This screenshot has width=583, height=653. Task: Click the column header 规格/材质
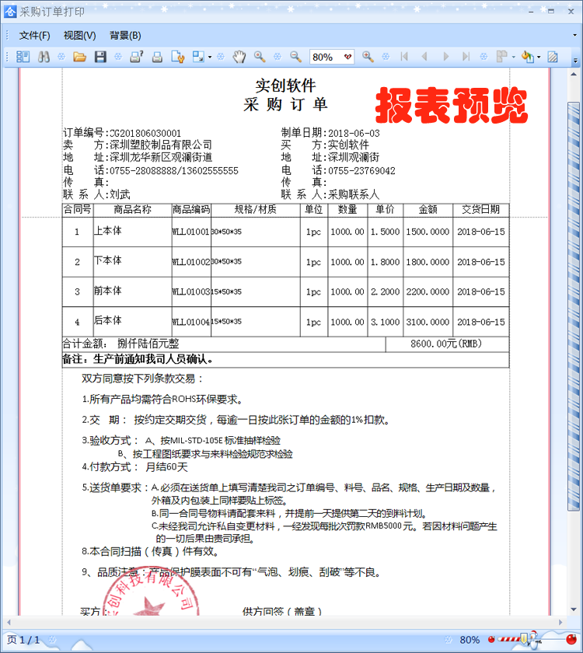click(255, 209)
